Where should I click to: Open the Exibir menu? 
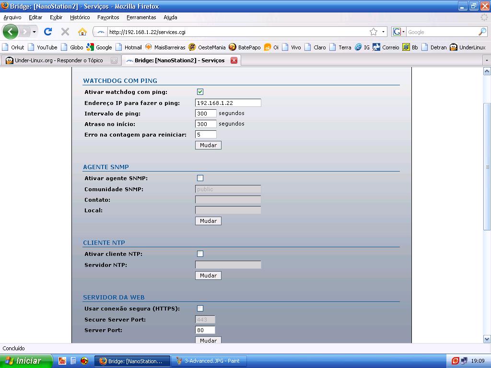point(56,17)
